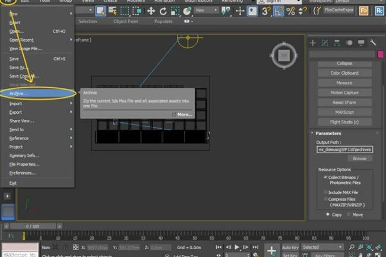Enable the Include MAX File checkbox

pos(325,192)
